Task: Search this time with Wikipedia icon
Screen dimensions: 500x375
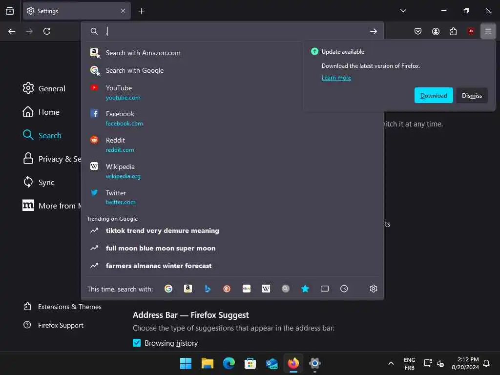Action: click(266, 289)
